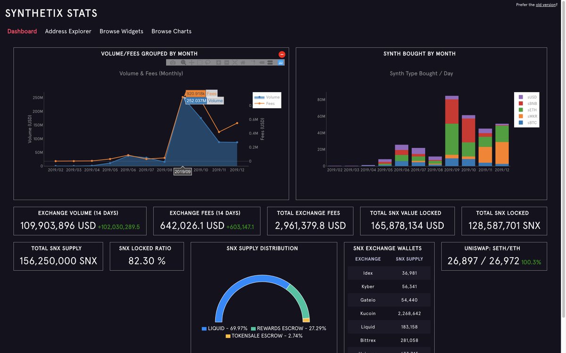Click the Kucoin exchange row name
The height and width of the screenshot is (353, 566).
point(368,313)
